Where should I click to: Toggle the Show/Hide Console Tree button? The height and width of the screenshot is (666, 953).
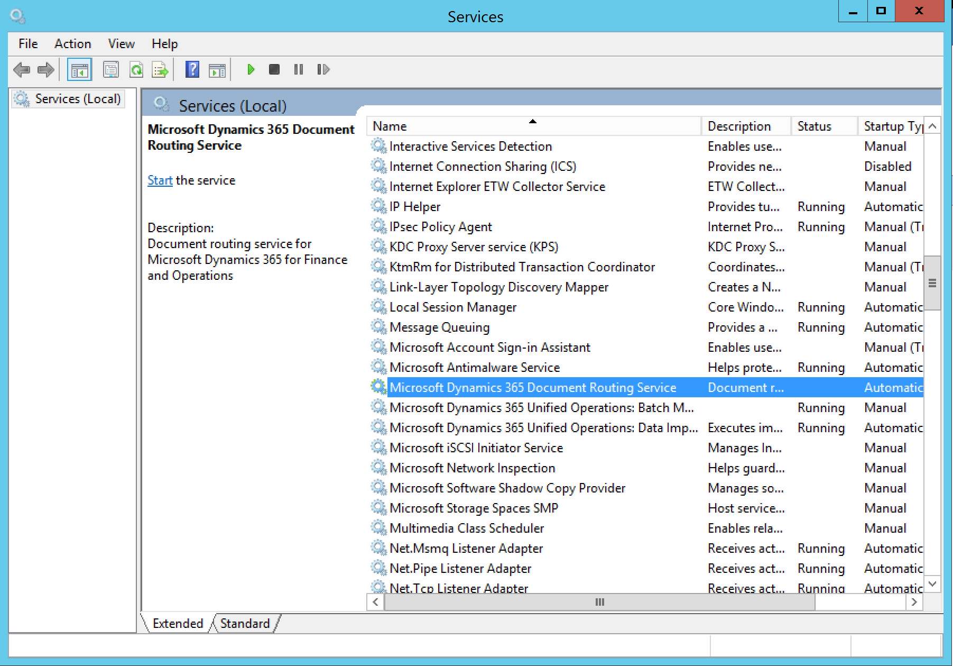point(79,69)
